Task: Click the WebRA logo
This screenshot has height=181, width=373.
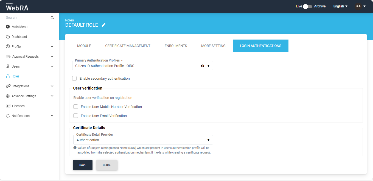Action: tap(17, 7)
